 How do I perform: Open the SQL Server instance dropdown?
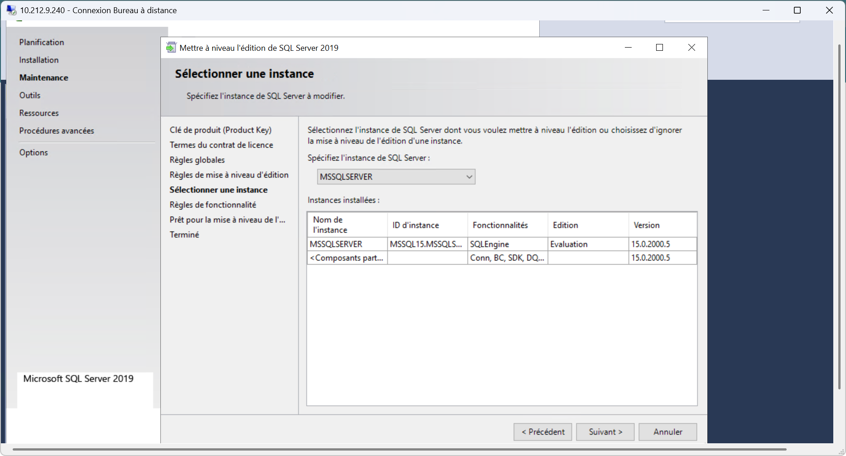(x=396, y=177)
